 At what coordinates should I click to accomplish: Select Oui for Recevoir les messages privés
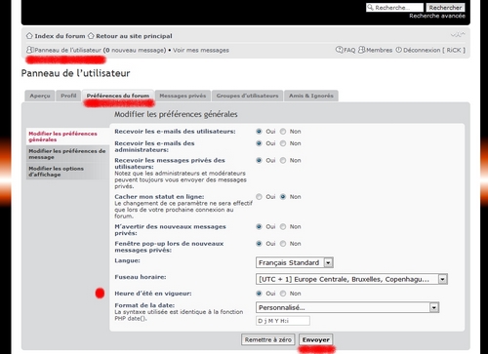click(259, 160)
